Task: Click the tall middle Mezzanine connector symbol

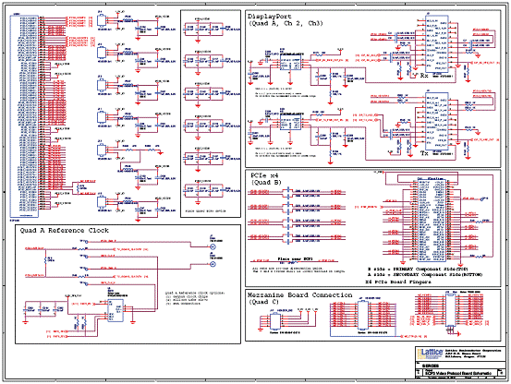Action: tap(363, 316)
